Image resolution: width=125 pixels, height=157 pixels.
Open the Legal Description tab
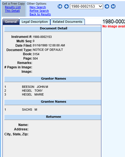[x=35, y=22]
